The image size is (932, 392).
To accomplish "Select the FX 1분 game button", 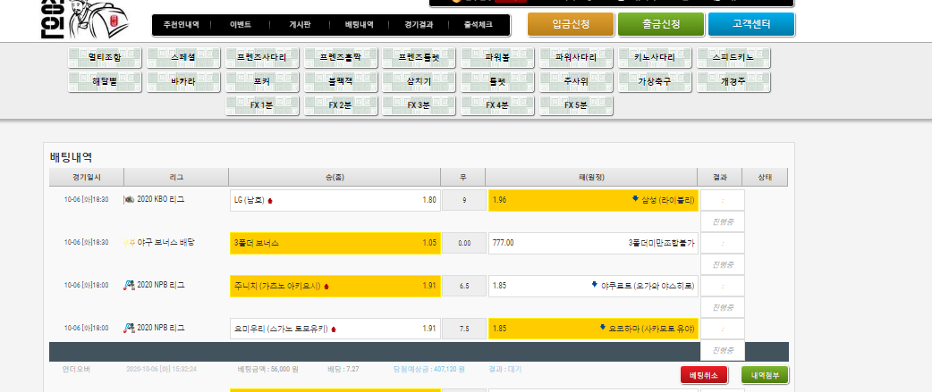I will click(262, 105).
